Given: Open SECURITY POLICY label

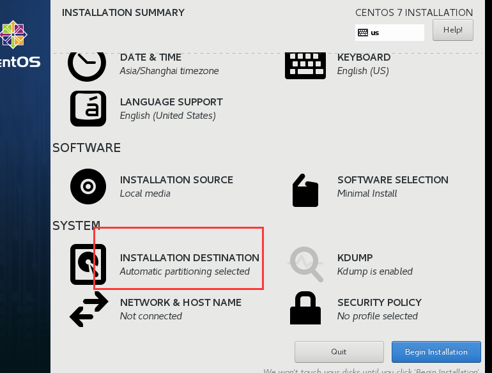Looking at the screenshot, I should tap(380, 302).
